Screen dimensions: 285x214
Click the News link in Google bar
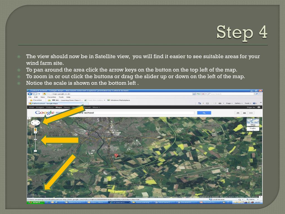67,107
